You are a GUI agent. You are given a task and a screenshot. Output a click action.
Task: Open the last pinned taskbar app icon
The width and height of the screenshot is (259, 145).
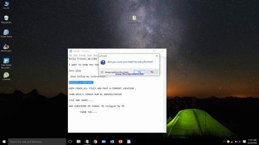pyautogui.click(x=129, y=141)
